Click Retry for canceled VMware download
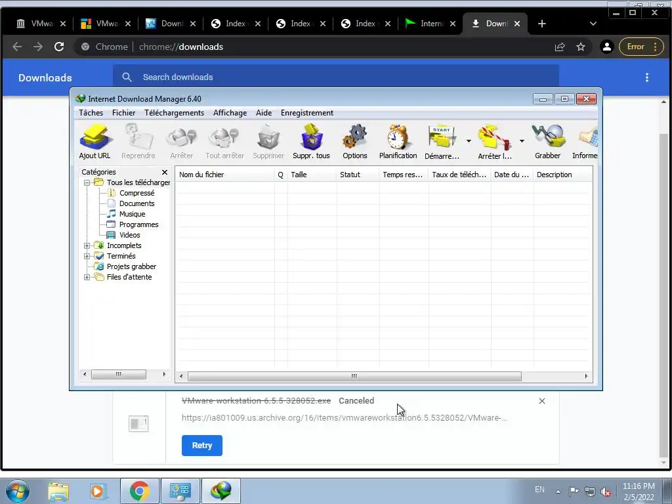 click(x=202, y=446)
